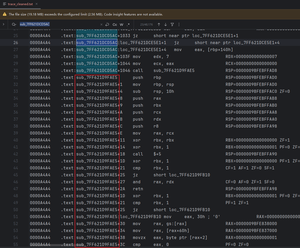
Task: Enable regex search mode
Action: point(128,24)
